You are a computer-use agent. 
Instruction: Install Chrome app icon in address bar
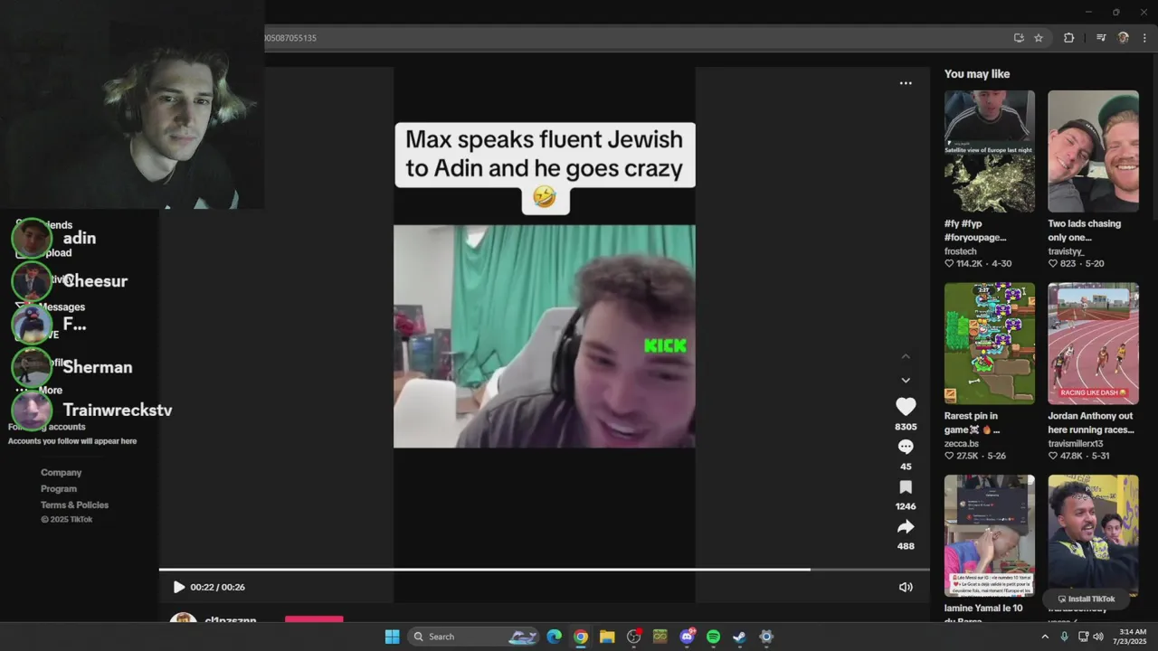(x=1019, y=38)
